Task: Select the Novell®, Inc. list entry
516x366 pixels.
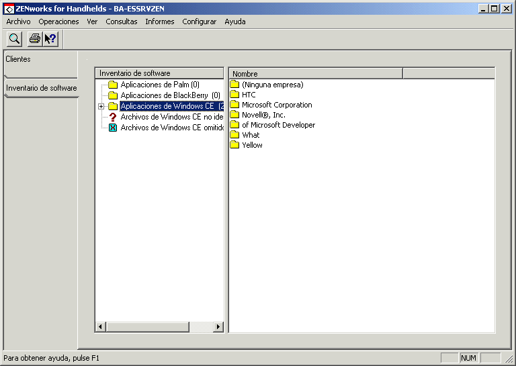Action: tap(263, 115)
